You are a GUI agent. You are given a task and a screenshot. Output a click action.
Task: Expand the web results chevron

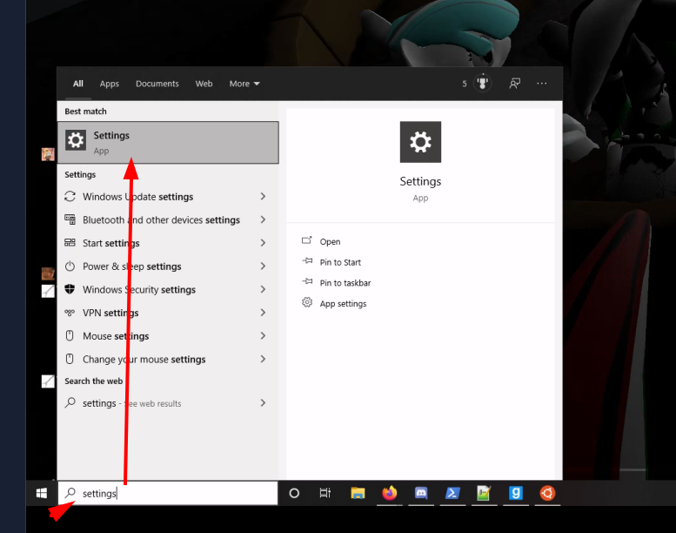tap(263, 403)
